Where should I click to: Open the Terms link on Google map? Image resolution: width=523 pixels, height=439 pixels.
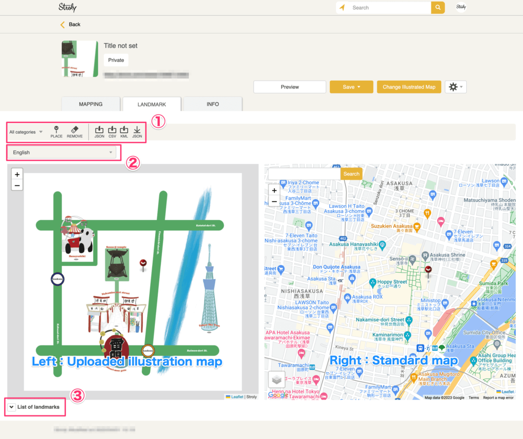click(473, 398)
